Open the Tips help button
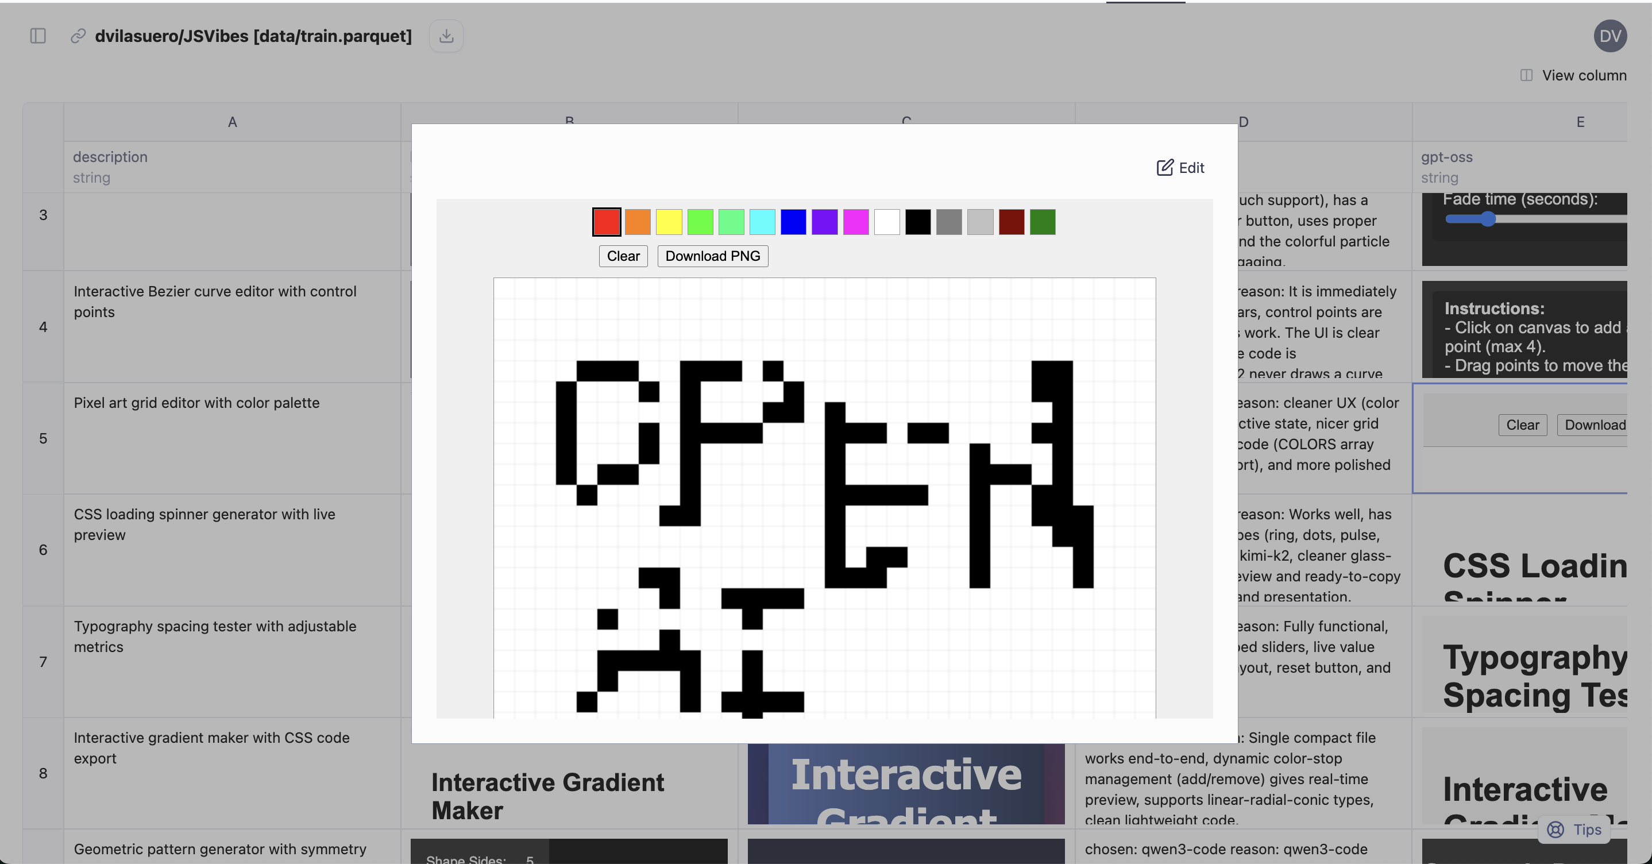The height and width of the screenshot is (864, 1652). pyautogui.click(x=1576, y=830)
